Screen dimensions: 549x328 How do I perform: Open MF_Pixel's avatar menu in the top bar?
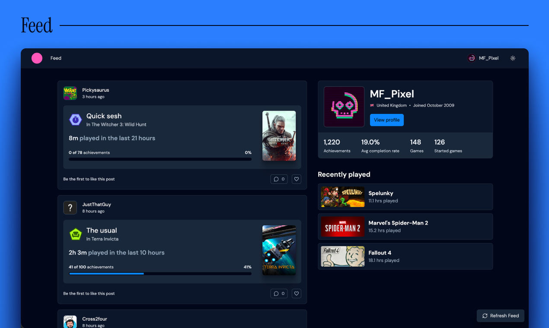coord(471,58)
